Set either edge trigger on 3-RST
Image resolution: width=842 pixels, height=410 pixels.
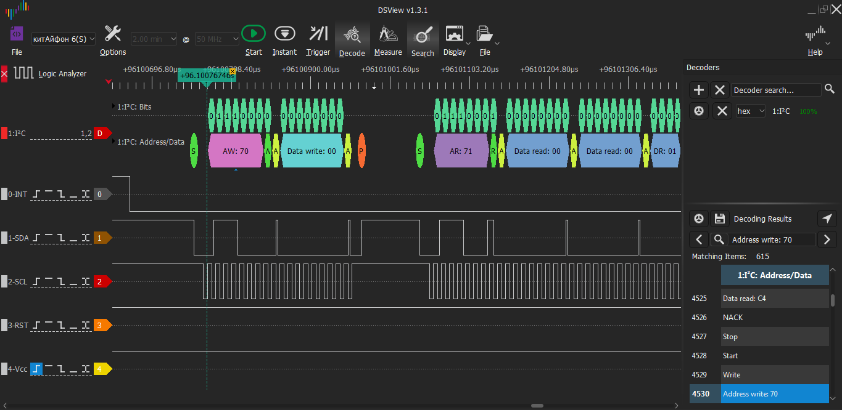(x=86, y=325)
